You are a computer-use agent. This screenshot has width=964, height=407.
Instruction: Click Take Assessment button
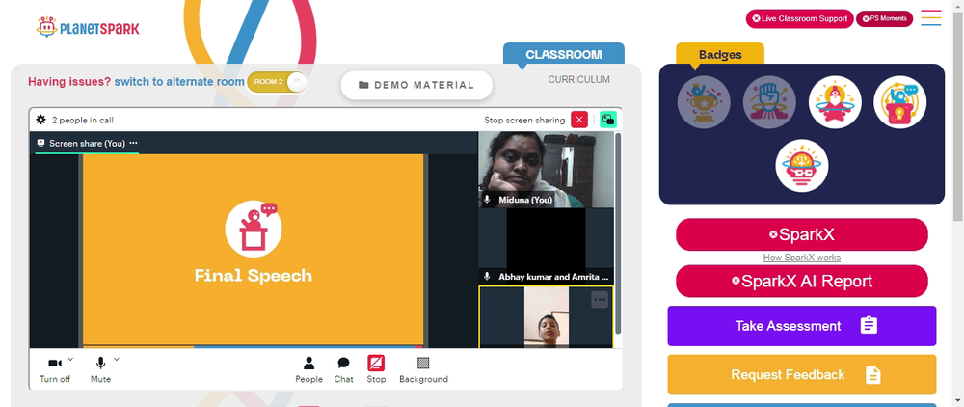click(802, 326)
